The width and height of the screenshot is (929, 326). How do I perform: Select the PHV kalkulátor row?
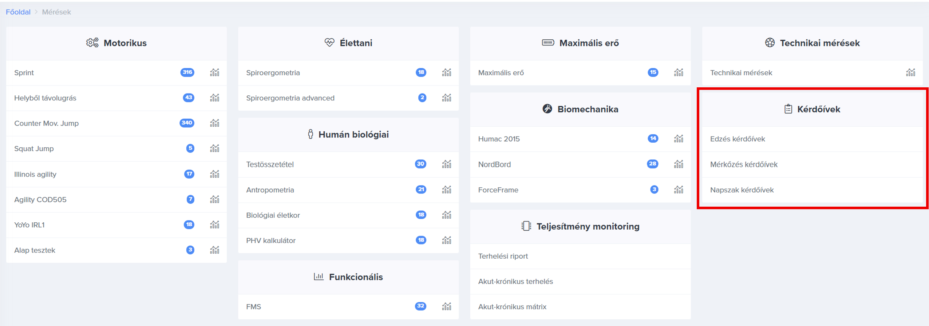(x=271, y=240)
